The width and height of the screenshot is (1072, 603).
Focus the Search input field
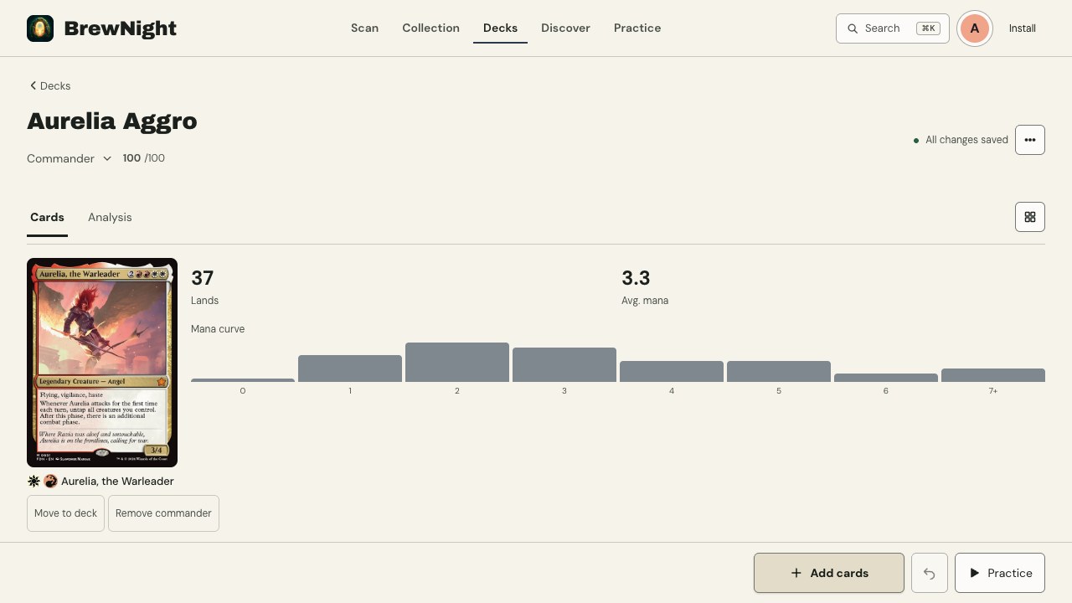893,28
